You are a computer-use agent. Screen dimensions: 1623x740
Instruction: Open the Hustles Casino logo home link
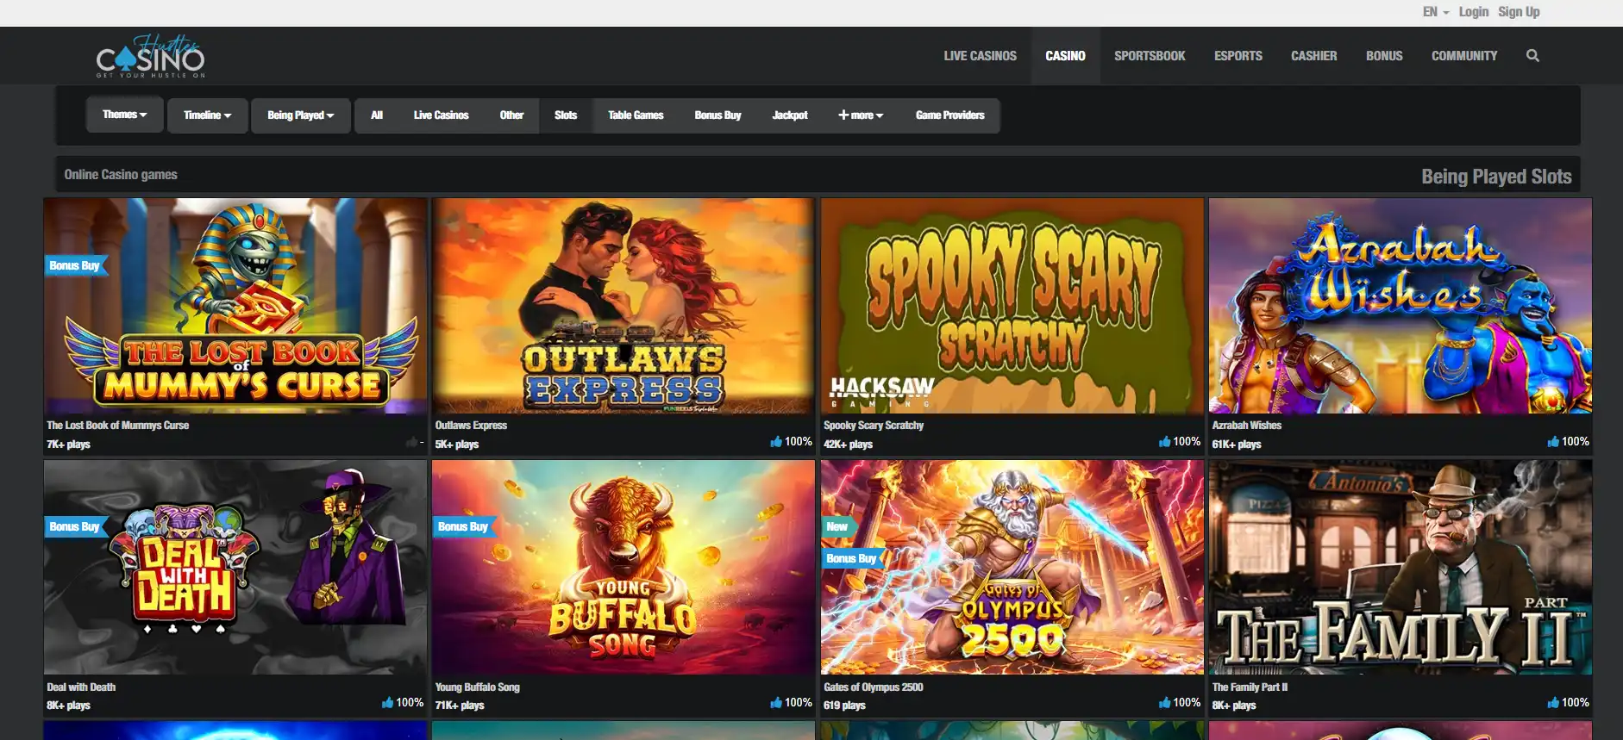pyautogui.click(x=151, y=57)
